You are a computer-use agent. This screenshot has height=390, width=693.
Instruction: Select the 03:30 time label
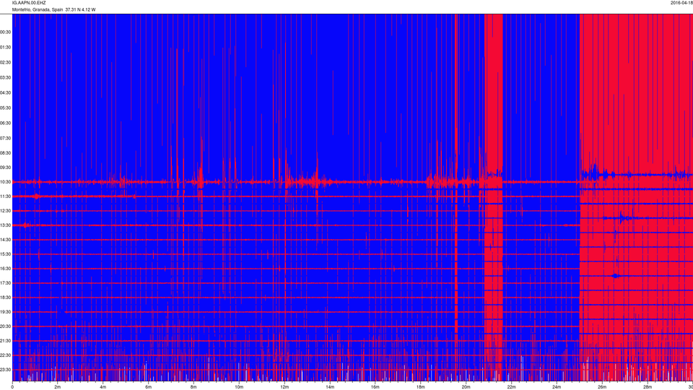(5, 77)
